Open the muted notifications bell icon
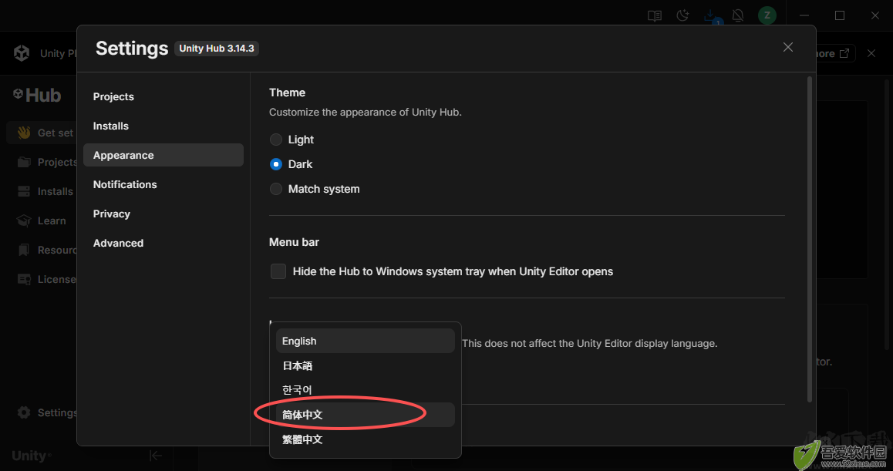 pos(737,16)
